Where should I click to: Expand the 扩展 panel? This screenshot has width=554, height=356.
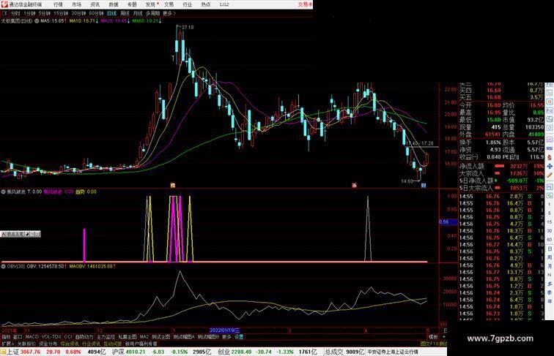pos(7,344)
